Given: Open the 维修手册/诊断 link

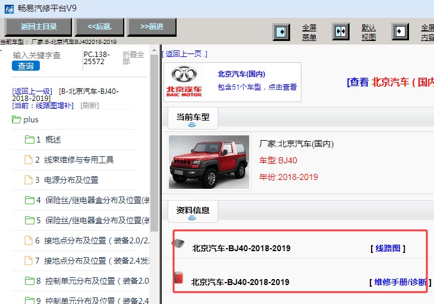Looking at the screenshot, I should coord(400,282).
